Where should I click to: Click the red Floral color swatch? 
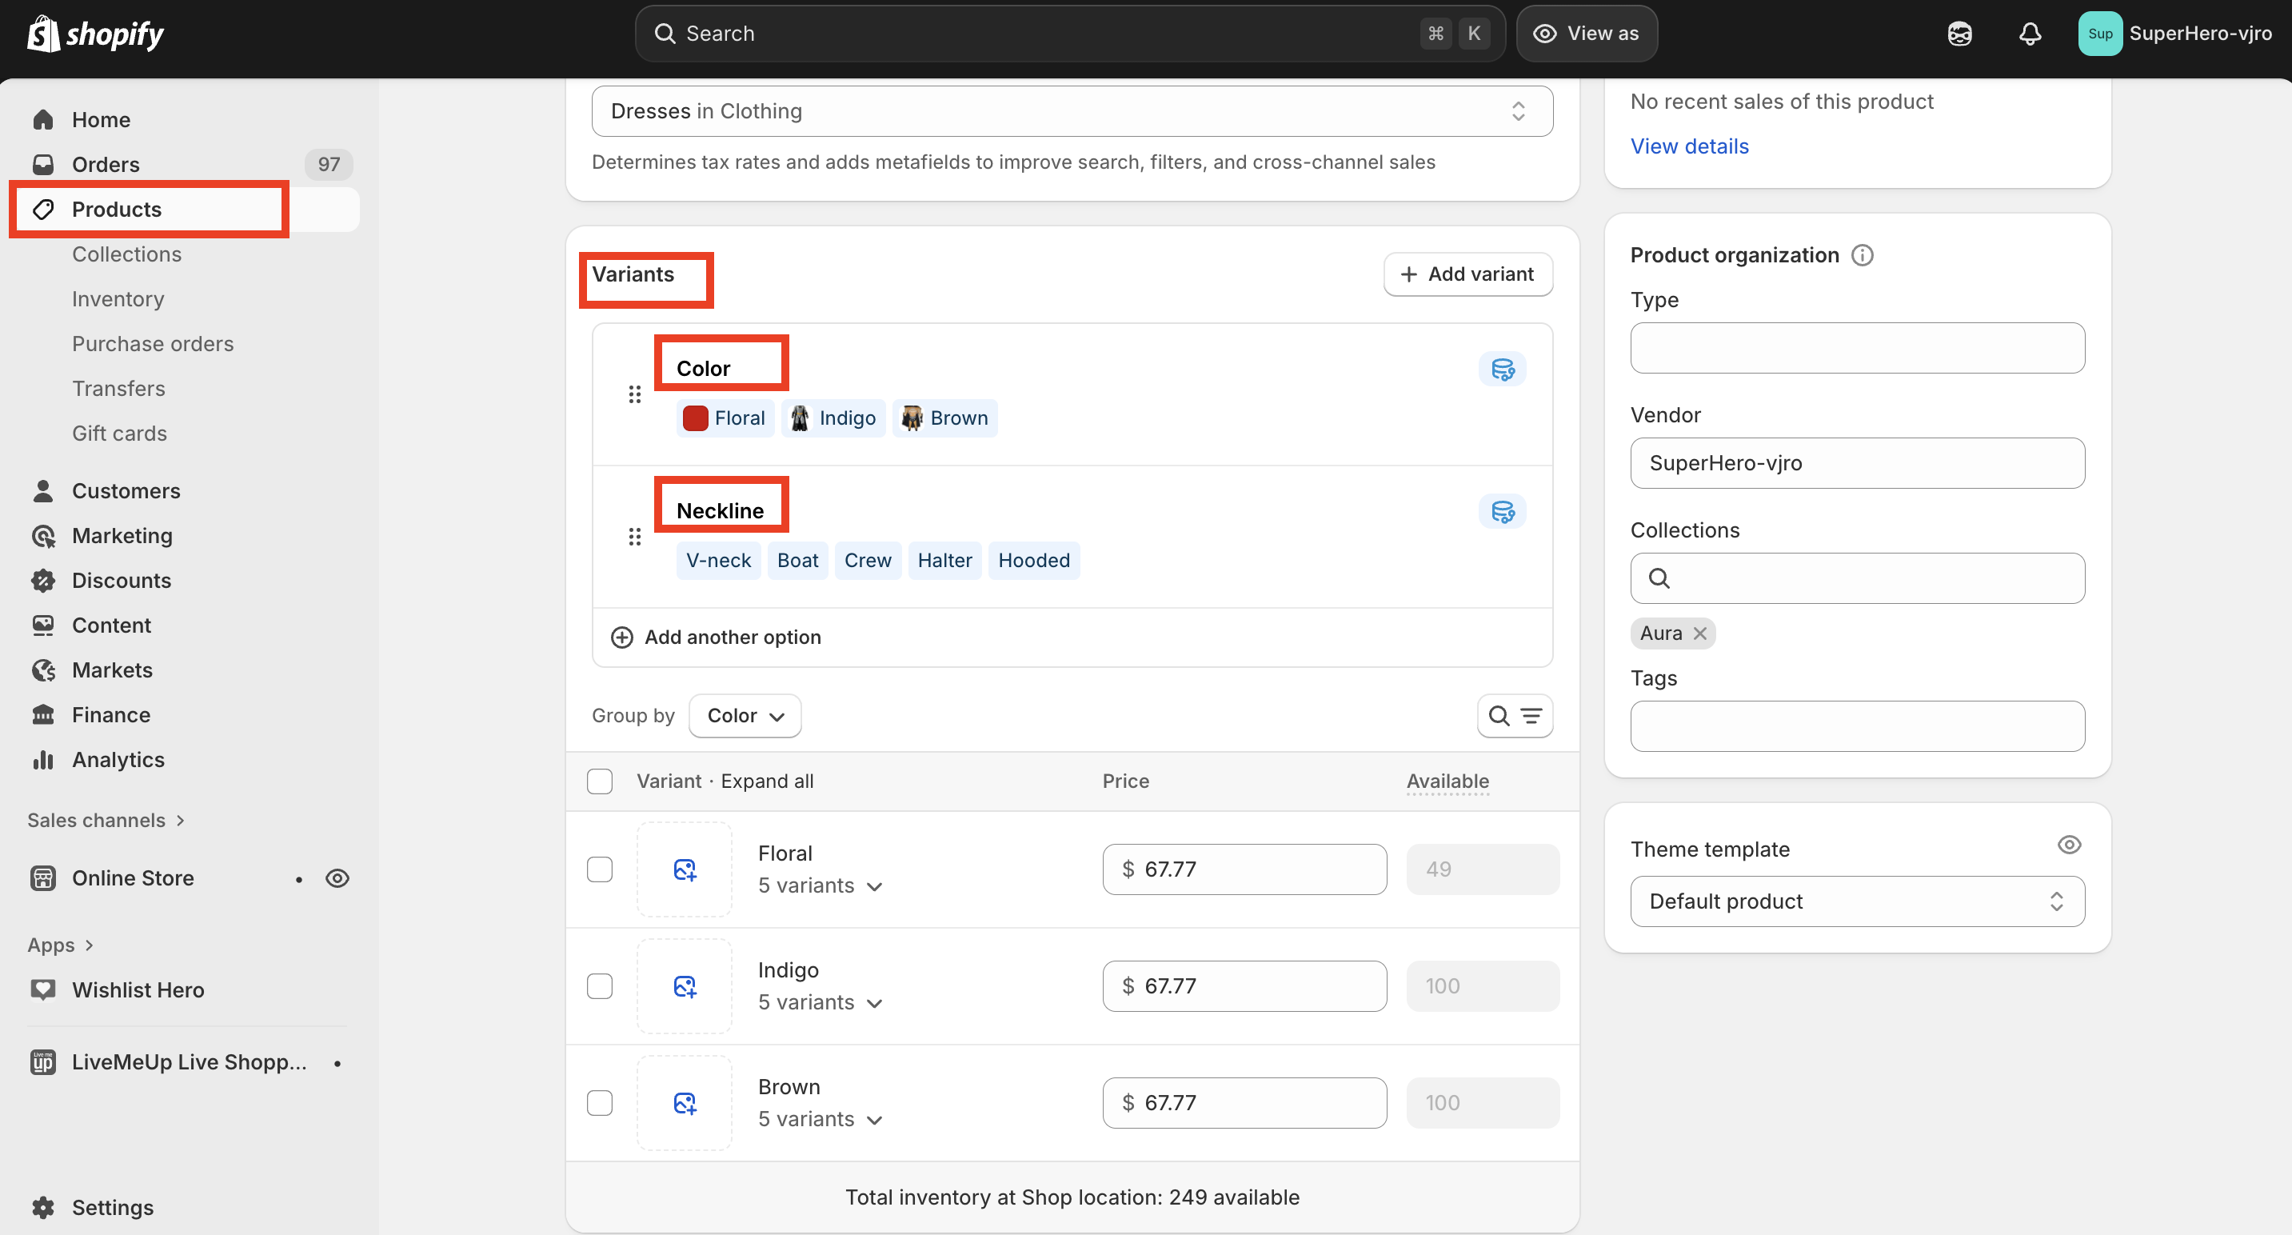[695, 418]
